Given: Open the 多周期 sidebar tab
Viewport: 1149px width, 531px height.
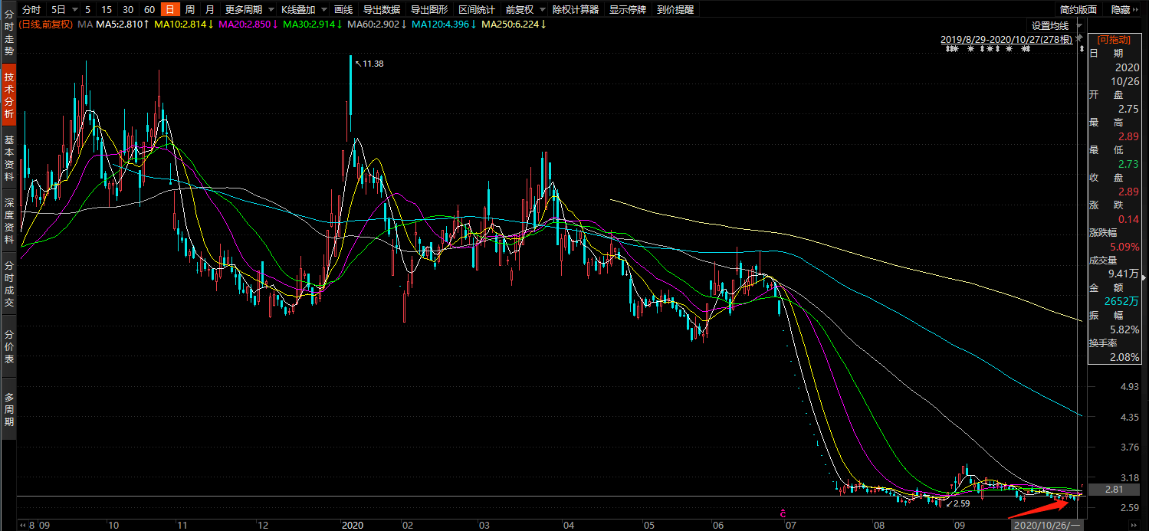Looking at the screenshot, I should point(9,409).
